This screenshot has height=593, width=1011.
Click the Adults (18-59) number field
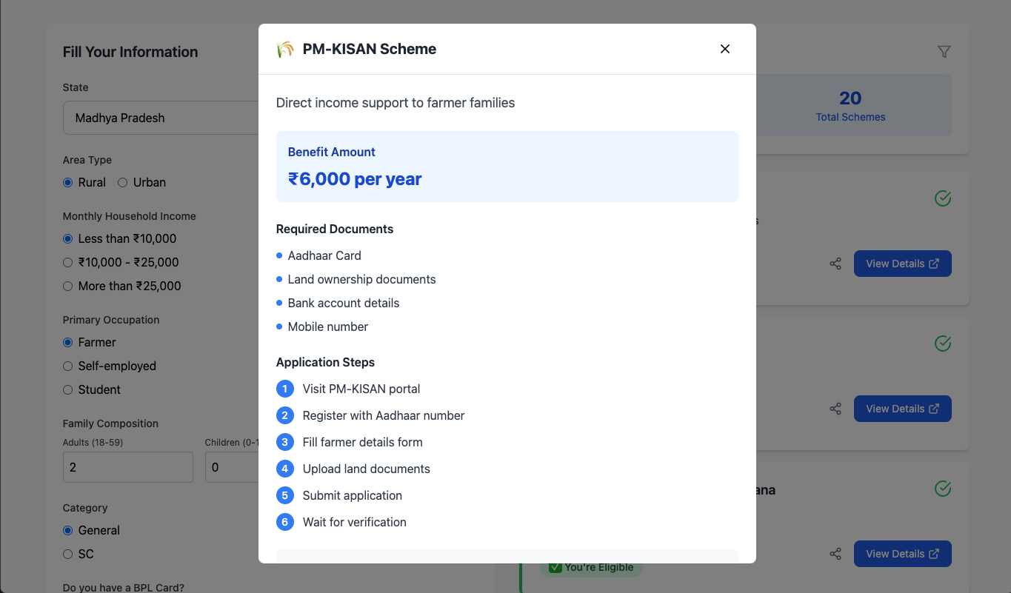pos(127,467)
